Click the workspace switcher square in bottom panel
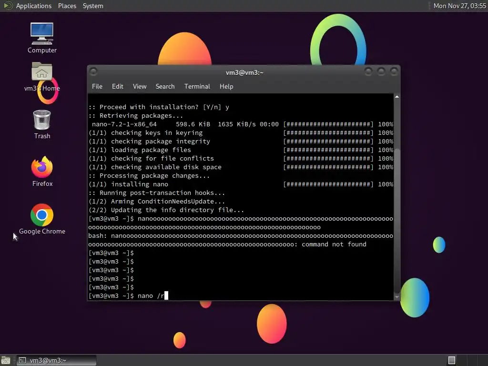Viewport: 488px width, 366px height. [452, 360]
